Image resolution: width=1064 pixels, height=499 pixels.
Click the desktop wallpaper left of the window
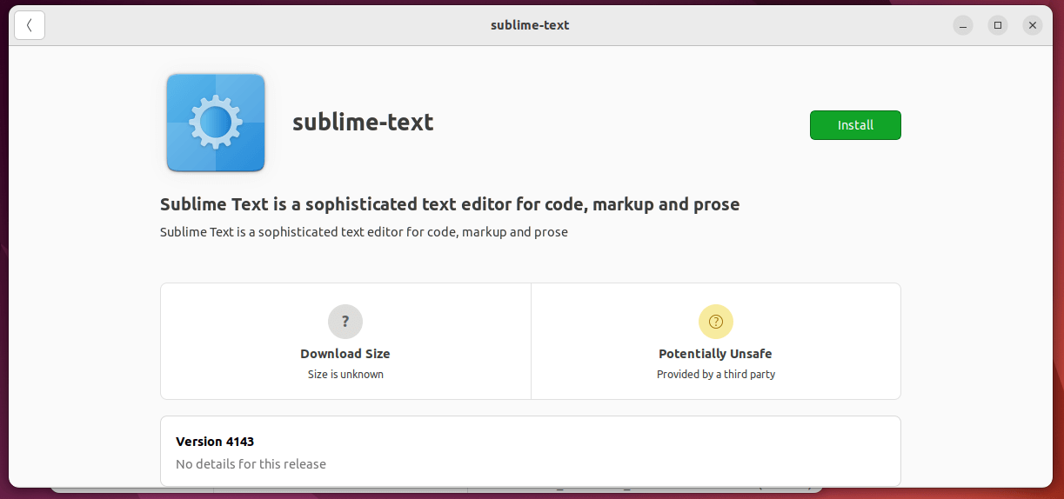4,261
